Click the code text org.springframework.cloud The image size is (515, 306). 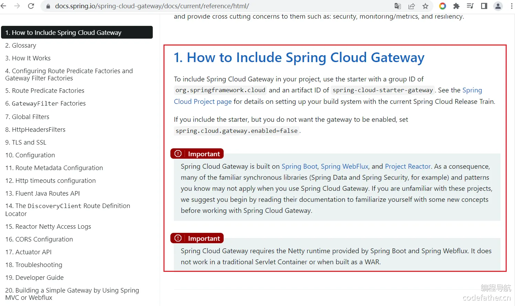pyautogui.click(x=221, y=90)
